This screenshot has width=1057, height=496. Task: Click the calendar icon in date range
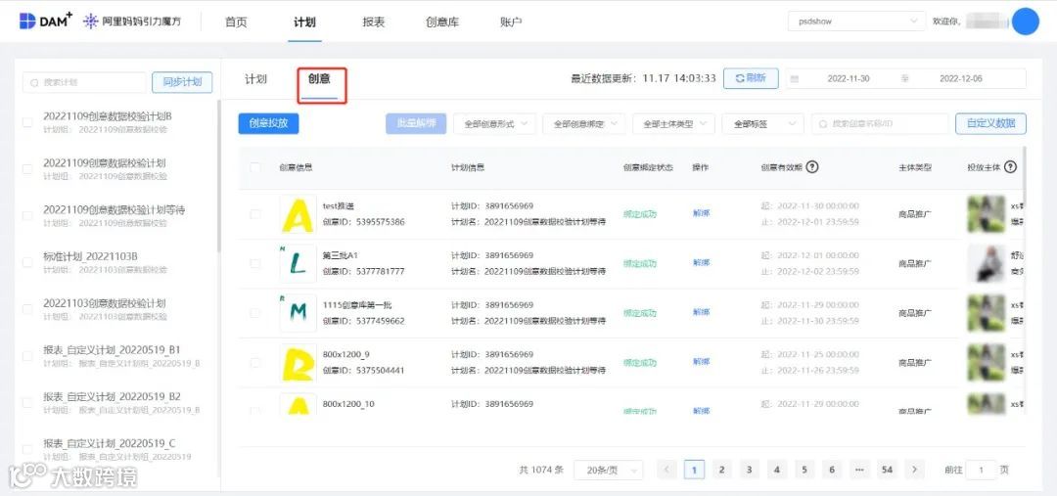coord(794,79)
